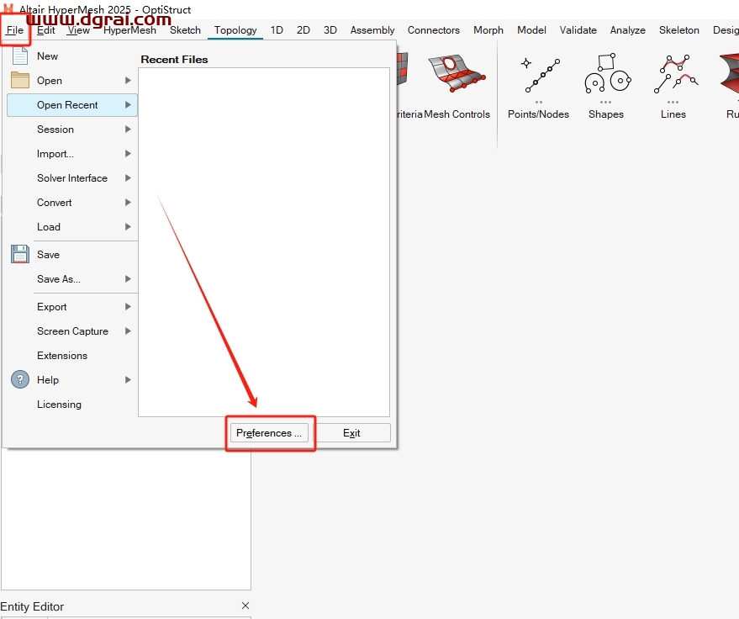Switch to the 3D ribbon tab
The width and height of the screenshot is (739, 619).
(330, 30)
